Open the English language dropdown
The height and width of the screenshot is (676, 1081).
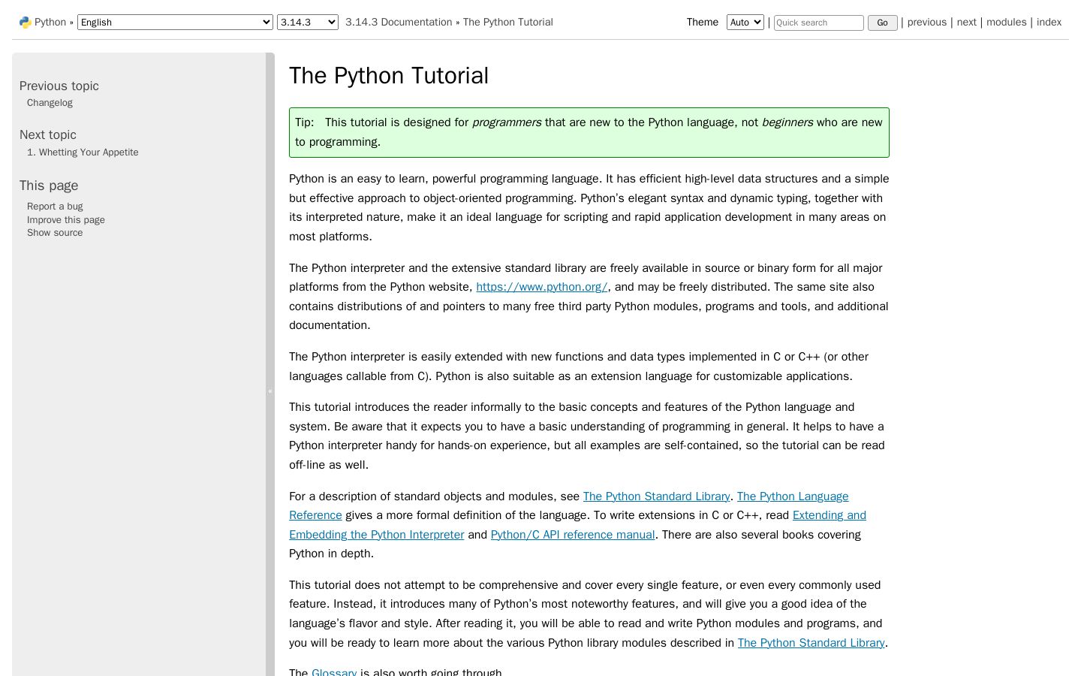click(175, 23)
